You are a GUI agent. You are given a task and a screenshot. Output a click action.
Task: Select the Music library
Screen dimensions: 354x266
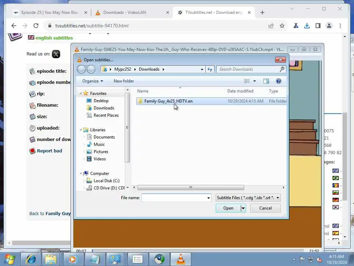(x=99, y=144)
